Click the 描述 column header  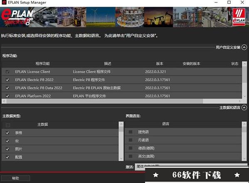coord(108,63)
